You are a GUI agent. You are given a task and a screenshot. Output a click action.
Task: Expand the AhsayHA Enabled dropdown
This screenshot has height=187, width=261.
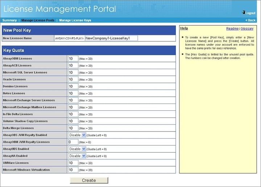77,156
